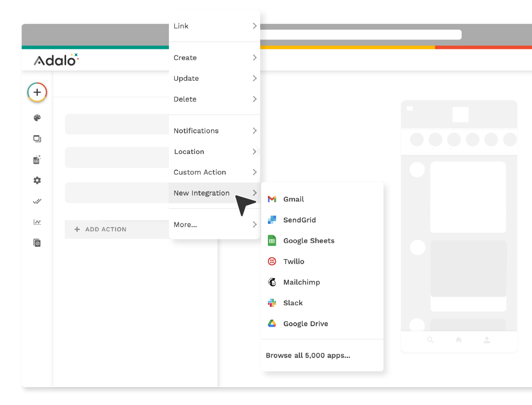Click the profile icon in phone preview
The width and height of the screenshot is (532, 405).
click(x=487, y=340)
